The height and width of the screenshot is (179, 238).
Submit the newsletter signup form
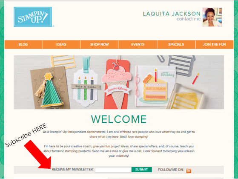click(x=142, y=170)
